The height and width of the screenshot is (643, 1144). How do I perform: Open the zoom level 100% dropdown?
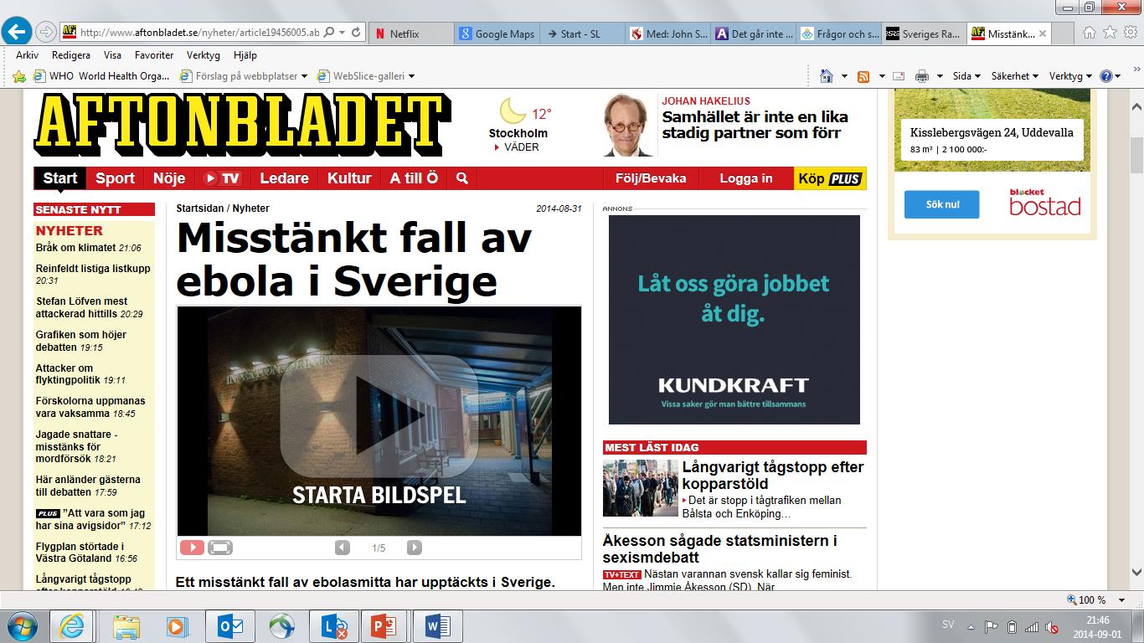(1123, 599)
